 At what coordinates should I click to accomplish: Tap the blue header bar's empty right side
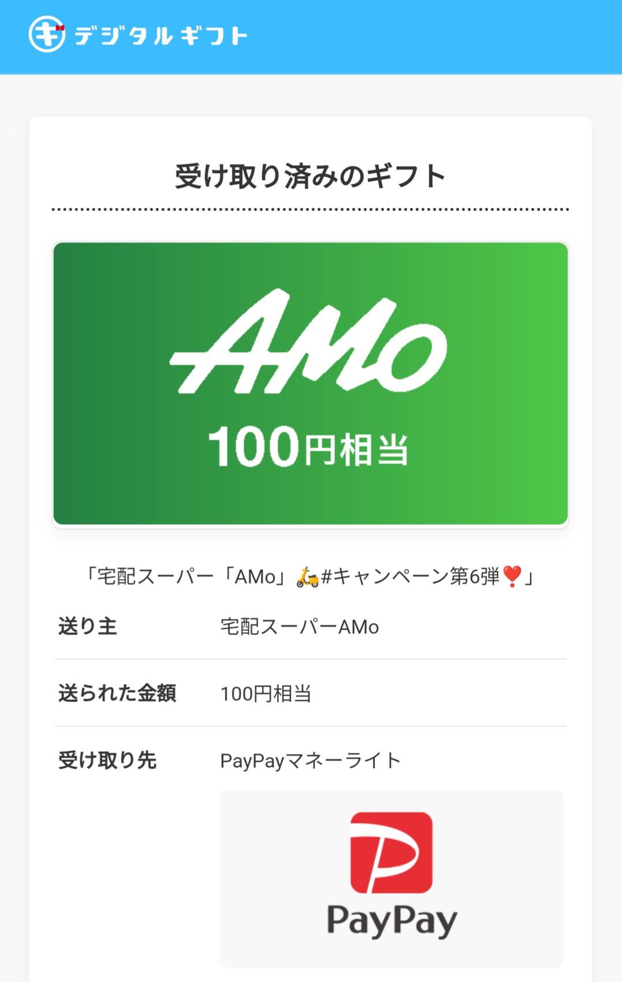(462, 36)
